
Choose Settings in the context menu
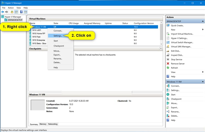tap(58, 36)
